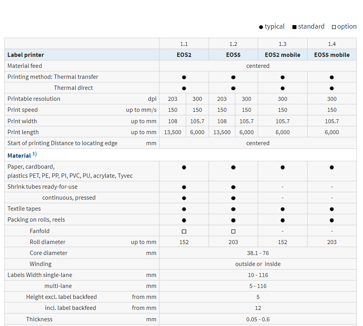Select the Fanfold option box under EOS2

tap(184, 231)
